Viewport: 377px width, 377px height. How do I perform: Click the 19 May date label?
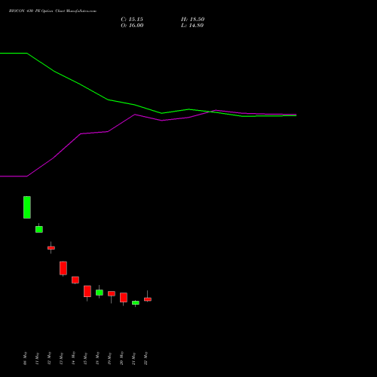[x=109, y=358]
